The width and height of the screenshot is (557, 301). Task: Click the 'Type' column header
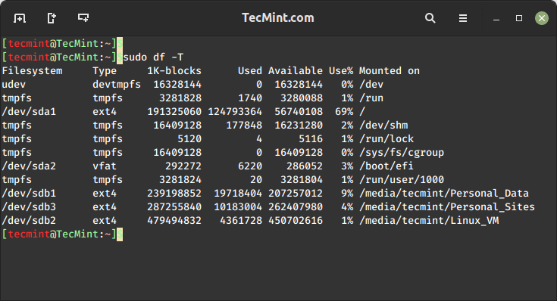tap(105, 71)
